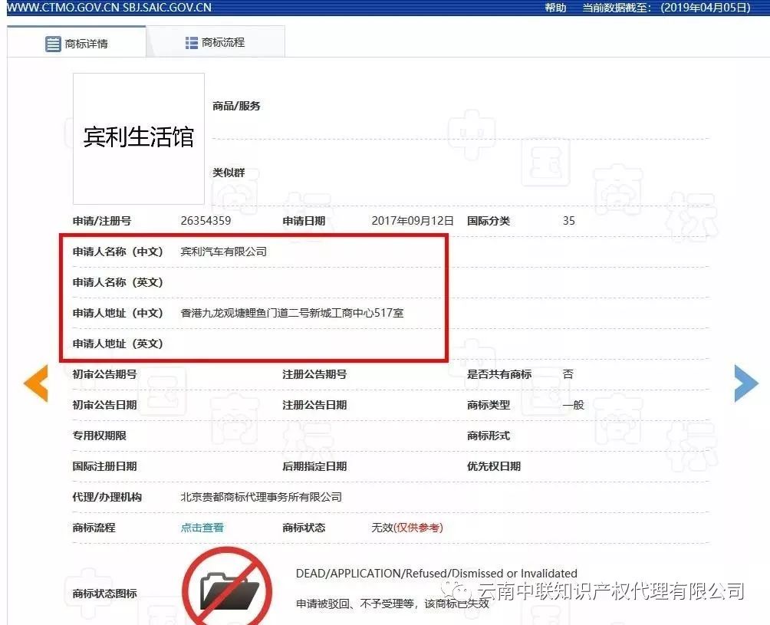Click the 申请人地址（英文） label
The width and height of the screenshot is (770, 625).
118,344
